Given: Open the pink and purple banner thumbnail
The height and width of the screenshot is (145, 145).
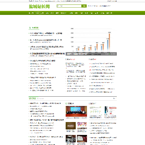Looking at the screenshot, I should tap(82, 126).
